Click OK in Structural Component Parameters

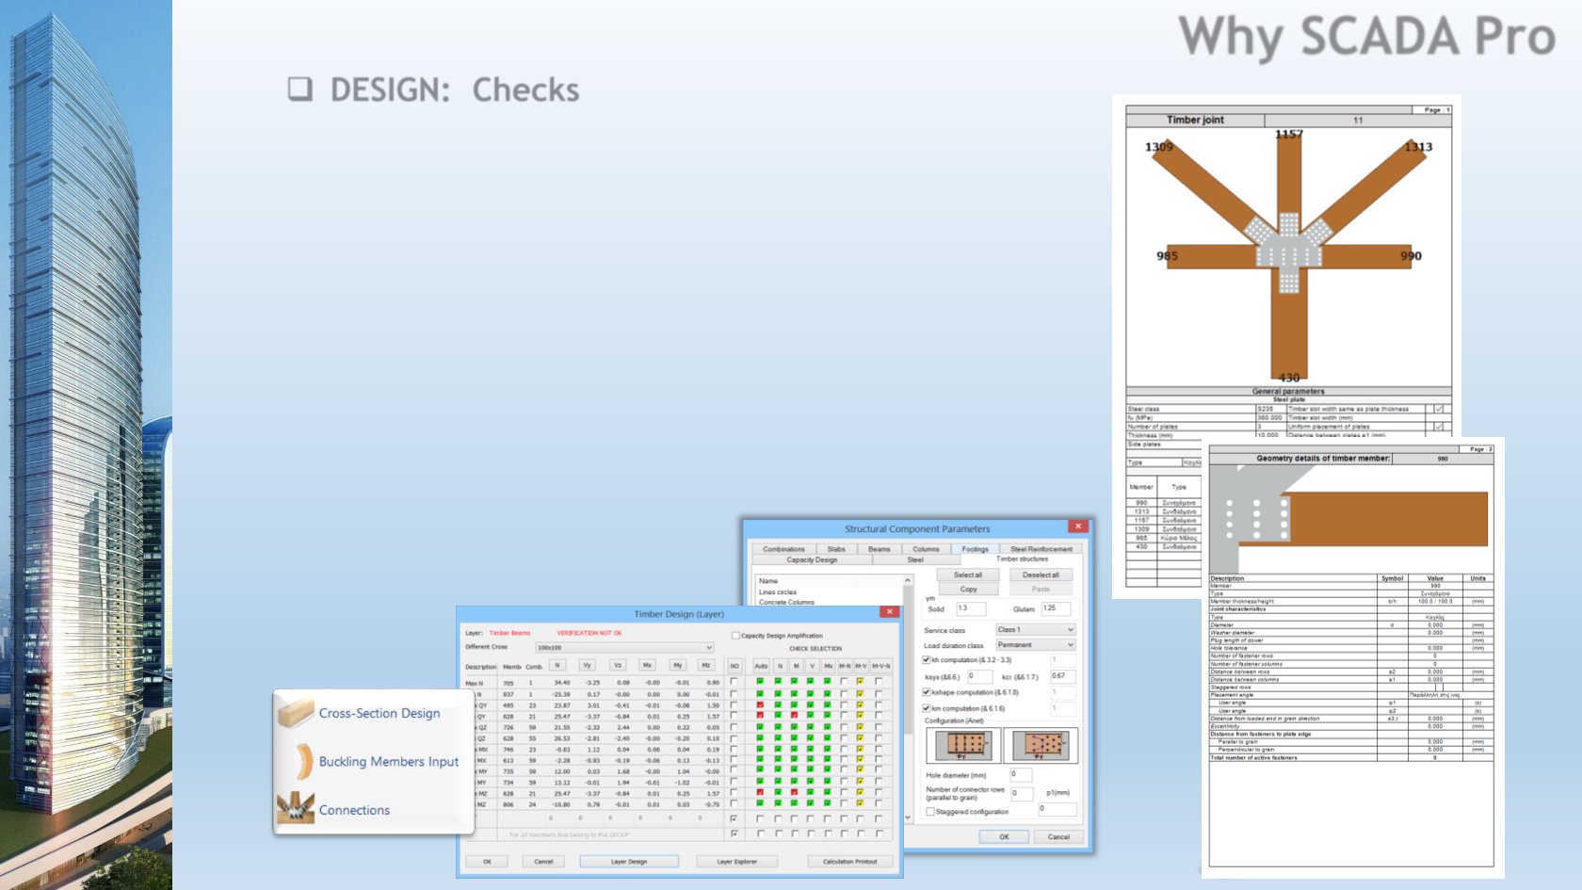[1004, 836]
